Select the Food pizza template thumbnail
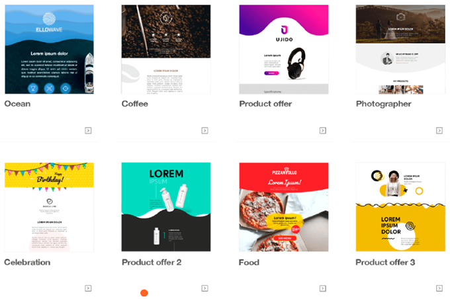This screenshot has width=450, height=299. coord(284,207)
